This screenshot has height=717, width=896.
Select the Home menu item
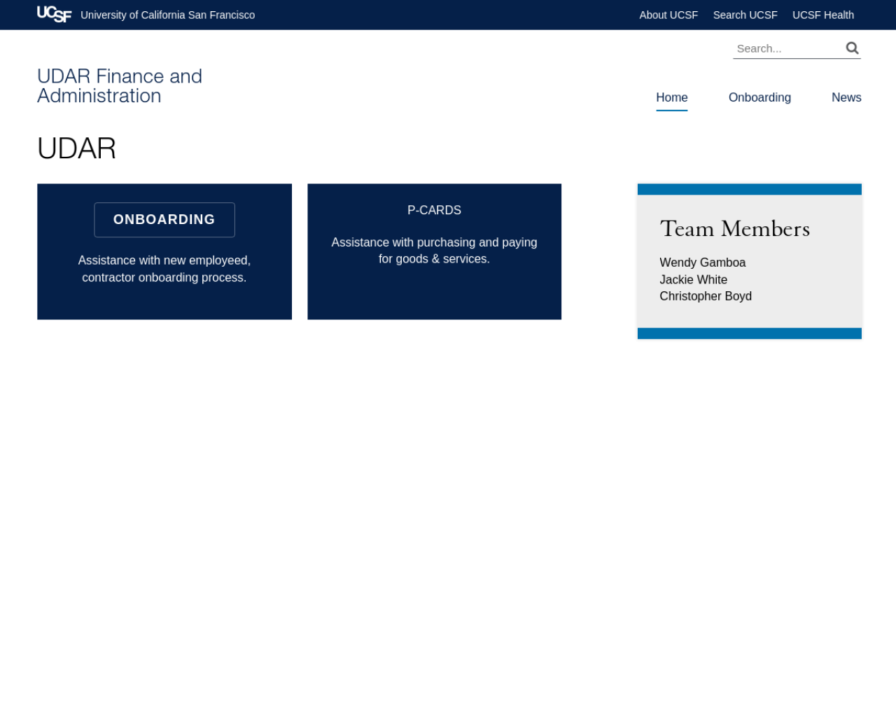[x=672, y=97]
